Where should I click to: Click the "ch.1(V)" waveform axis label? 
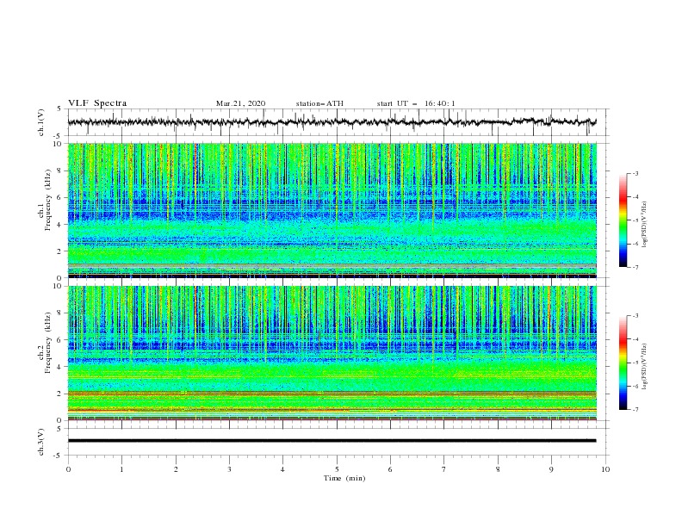(x=41, y=122)
